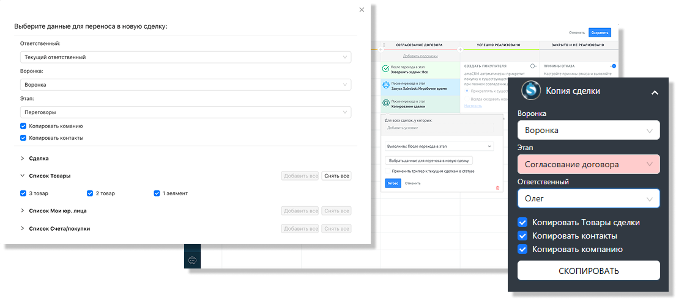Click Добавить все for Список Мои юр. лица
This screenshot has height=299, width=676.
point(300,211)
